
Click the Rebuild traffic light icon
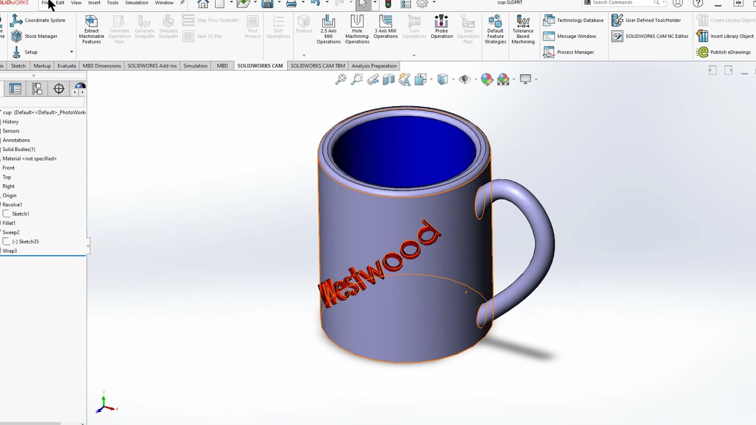click(x=388, y=4)
